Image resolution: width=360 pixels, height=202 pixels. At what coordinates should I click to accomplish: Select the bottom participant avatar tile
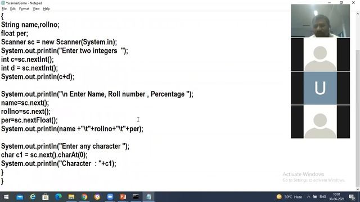[320, 122]
